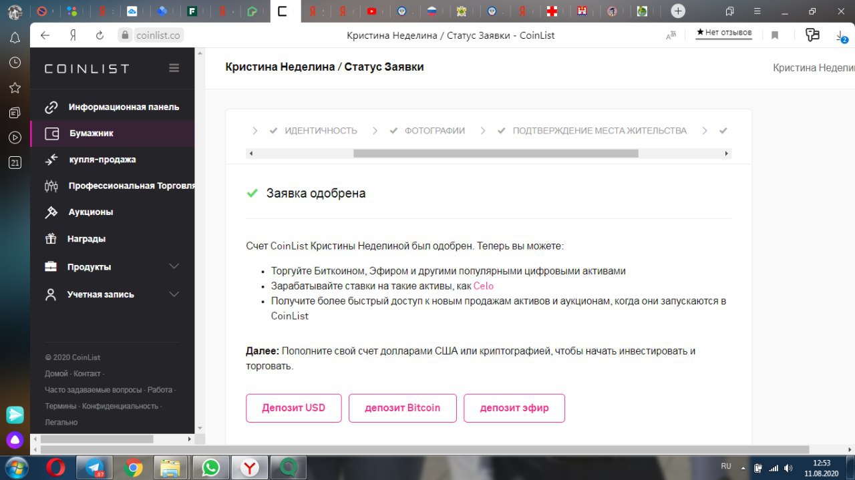Click the steps bar right scroll arrow
Screen dimensions: 855x480
coord(726,154)
